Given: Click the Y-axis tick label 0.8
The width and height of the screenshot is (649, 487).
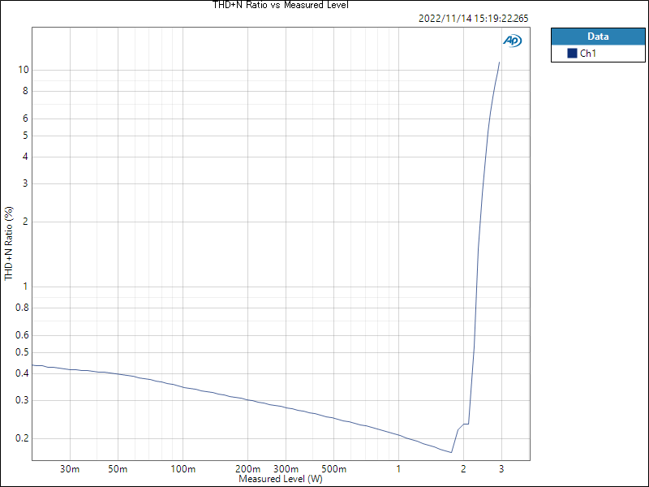Looking at the screenshot, I should pyautogui.click(x=23, y=308).
